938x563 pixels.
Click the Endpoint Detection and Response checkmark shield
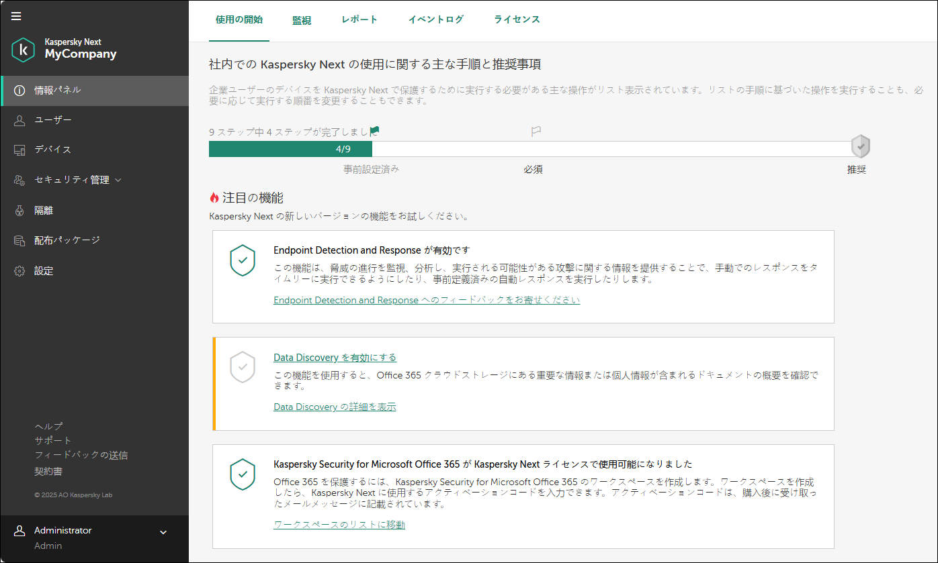pyautogui.click(x=243, y=261)
